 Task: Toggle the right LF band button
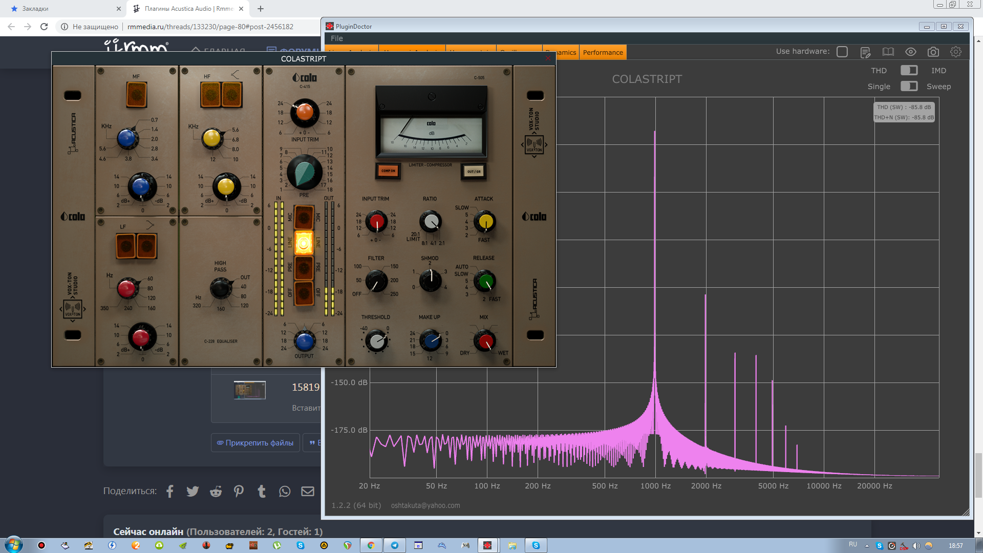pos(147,246)
